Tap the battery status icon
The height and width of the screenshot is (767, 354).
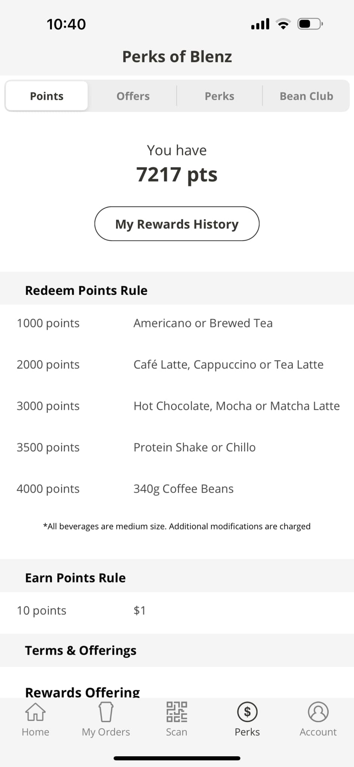(310, 24)
